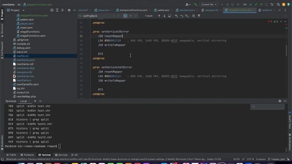
Task: Click Git update project blue checkmark
Action: click(x=250, y=5)
